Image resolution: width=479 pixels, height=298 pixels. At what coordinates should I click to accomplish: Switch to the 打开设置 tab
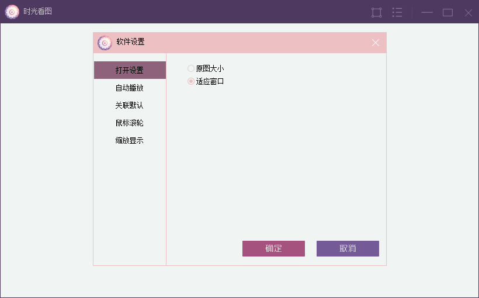[x=130, y=70]
